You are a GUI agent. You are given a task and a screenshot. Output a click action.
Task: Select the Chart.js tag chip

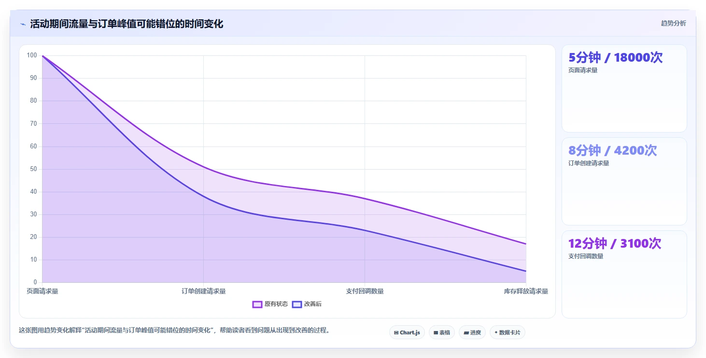pos(407,332)
